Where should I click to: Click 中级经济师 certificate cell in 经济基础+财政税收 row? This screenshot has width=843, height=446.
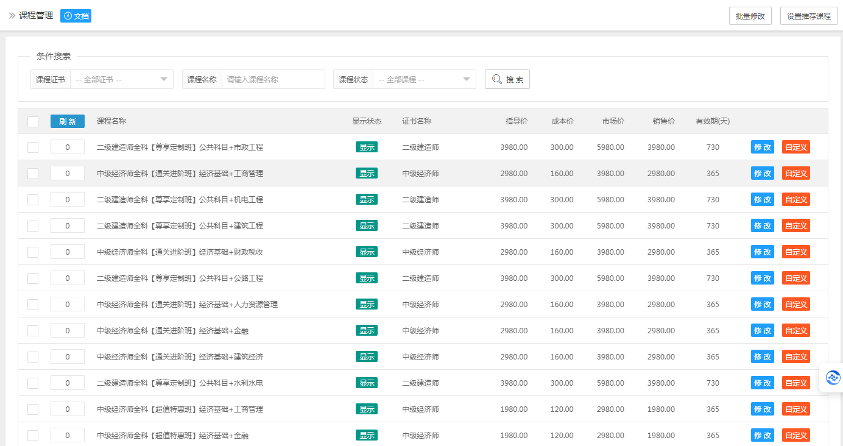(420, 252)
